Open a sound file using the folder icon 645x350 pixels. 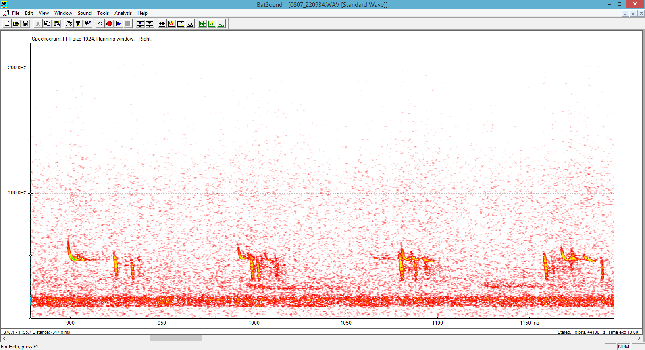point(16,24)
